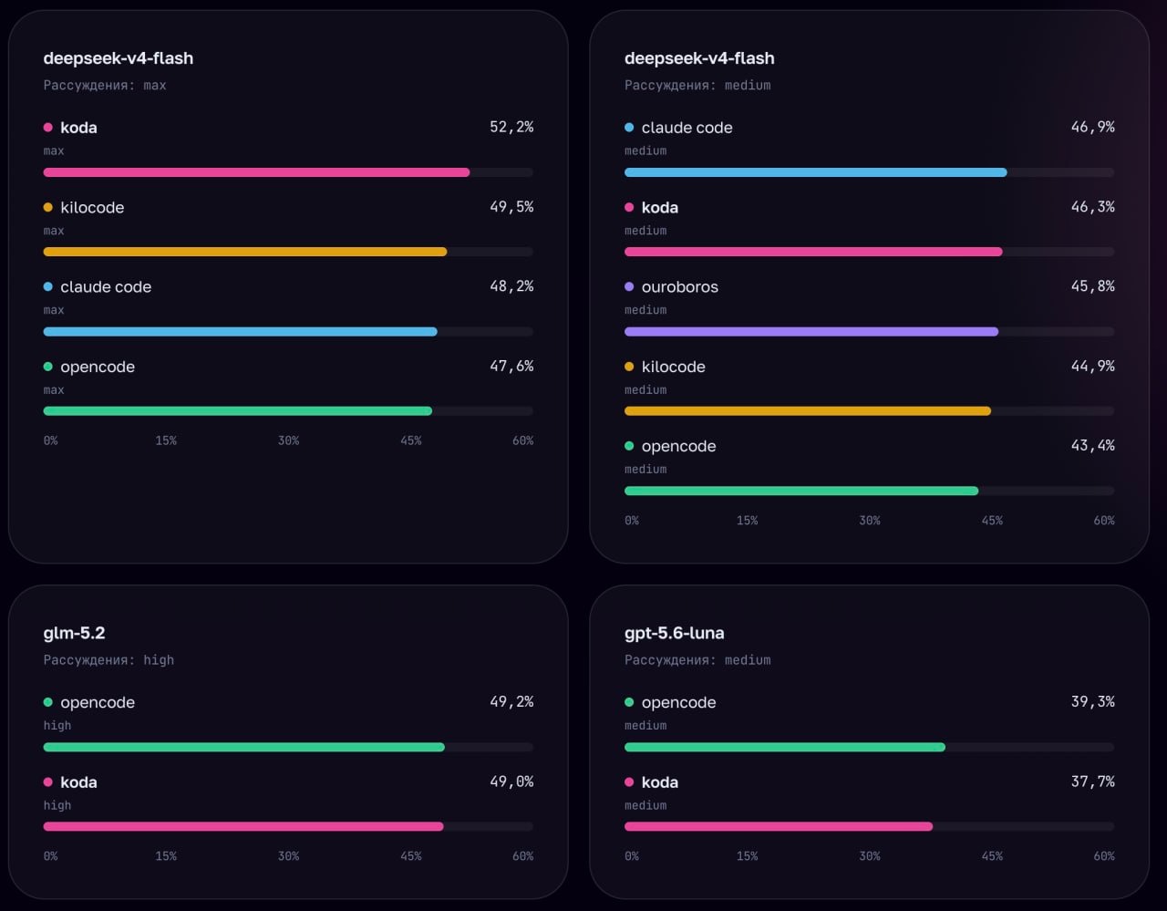Click the pink dot beside koda in deepseek max card
This screenshot has height=911, width=1167.
coord(48,128)
